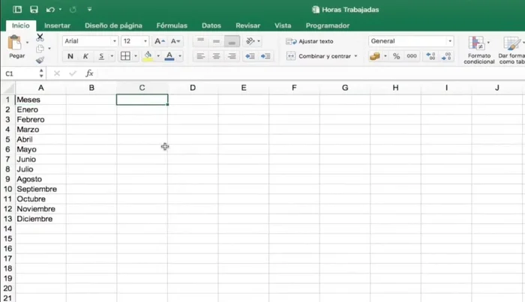Image resolution: width=525 pixels, height=302 pixels.
Task: Click the Undo arrow icon
Action: click(x=49, y=10)
